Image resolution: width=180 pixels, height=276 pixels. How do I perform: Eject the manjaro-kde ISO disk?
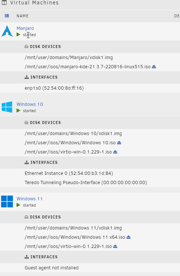154,67
